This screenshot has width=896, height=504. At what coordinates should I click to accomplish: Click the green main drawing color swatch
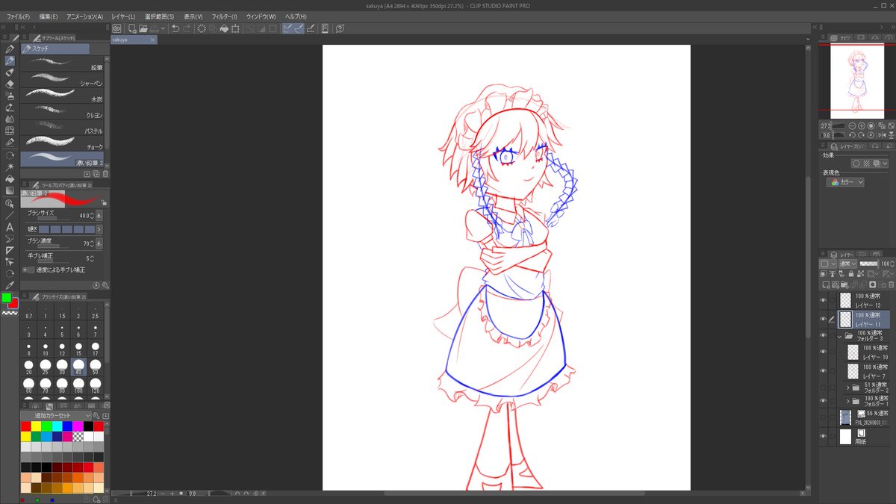(x=6, y=297)
